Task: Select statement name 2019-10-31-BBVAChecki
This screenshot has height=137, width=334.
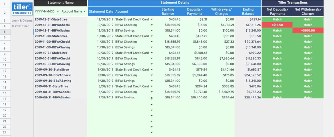Action: [52, 59]
